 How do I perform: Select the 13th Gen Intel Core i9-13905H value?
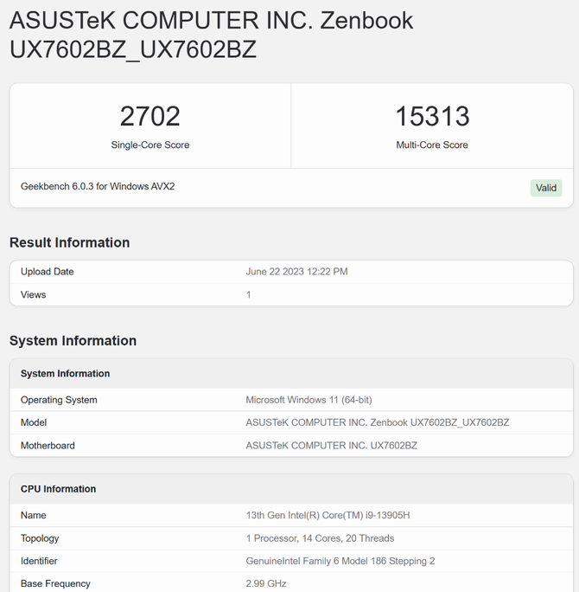(x=328, y=515)
